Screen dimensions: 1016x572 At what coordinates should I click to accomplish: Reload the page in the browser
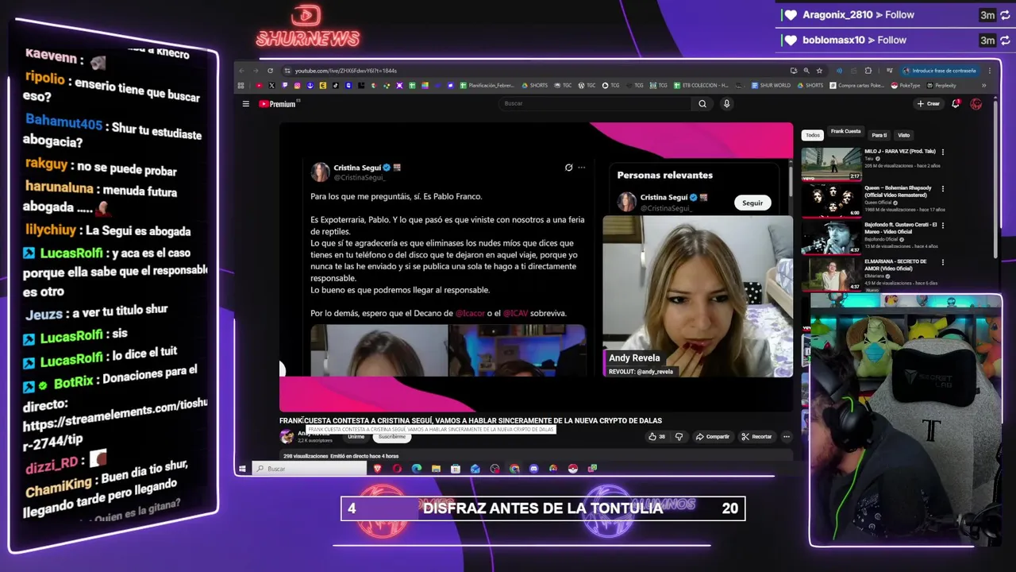(x=270, y=71)
